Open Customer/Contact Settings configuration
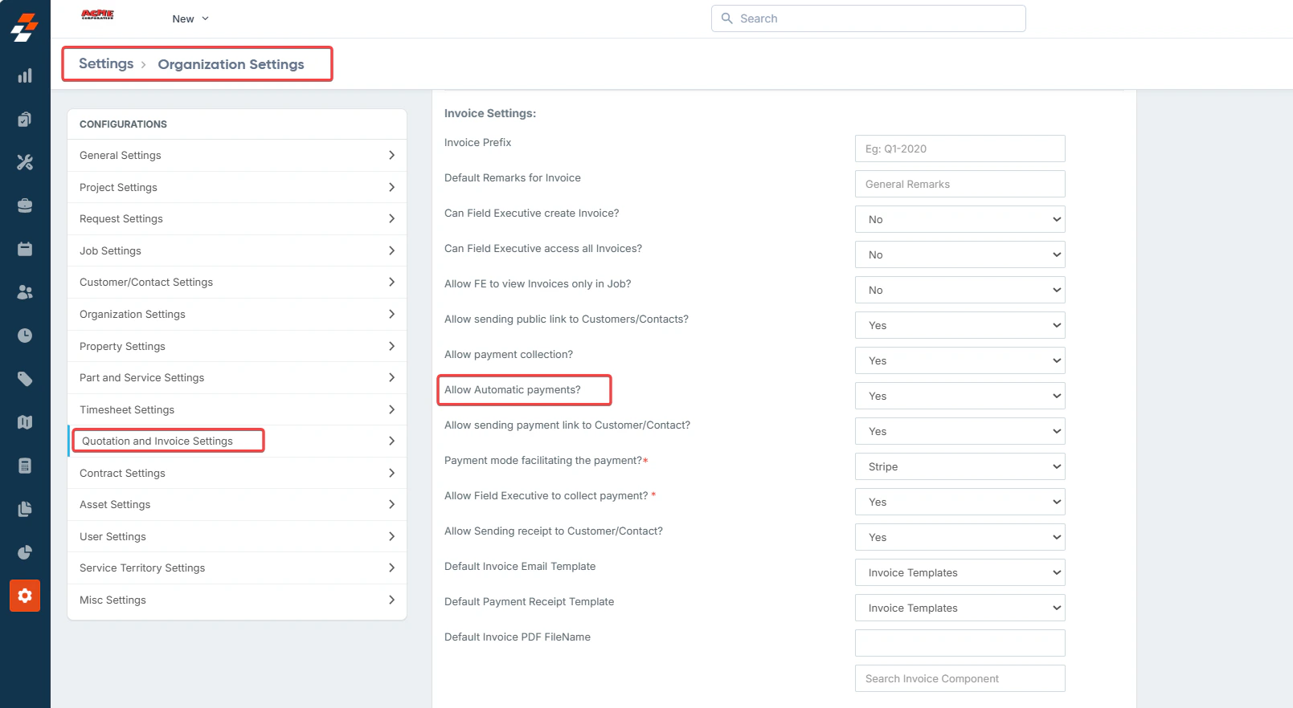The image size is (1293, 708). coord(237,282)
